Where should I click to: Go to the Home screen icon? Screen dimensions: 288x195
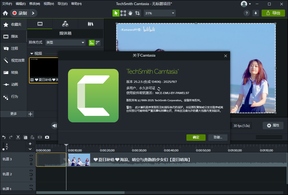click(x=5, y=13)
